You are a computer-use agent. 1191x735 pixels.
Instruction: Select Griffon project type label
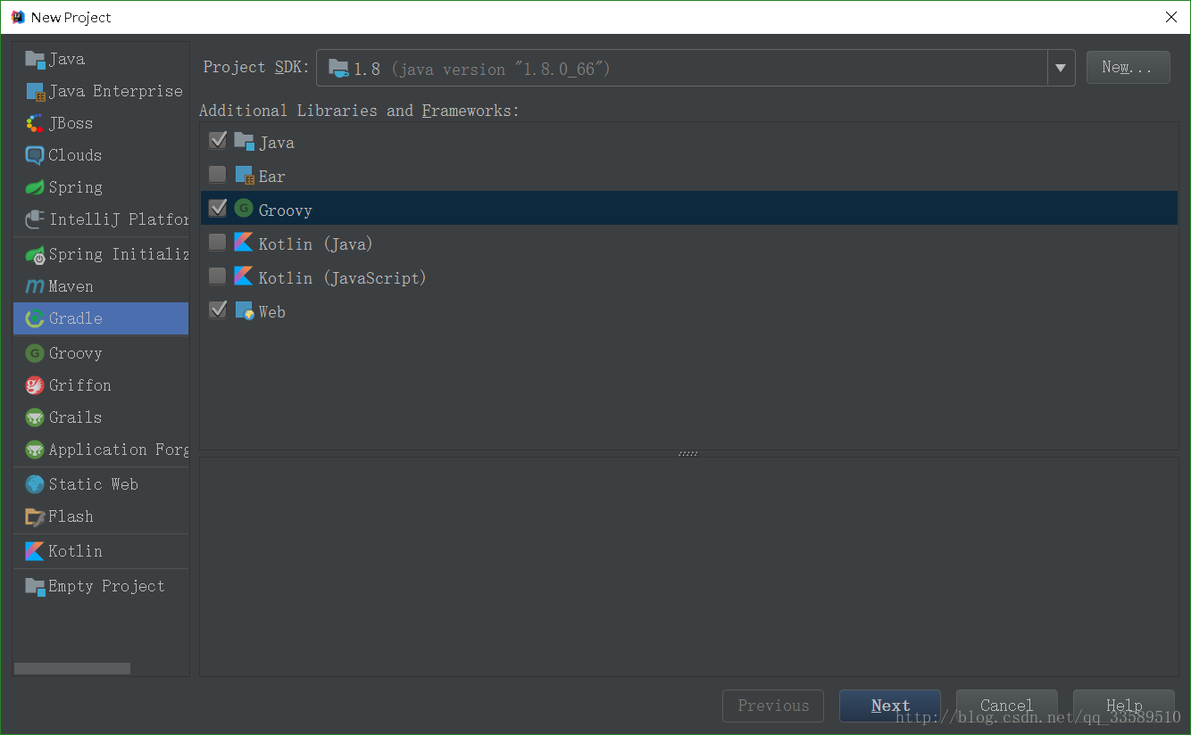(80, 386)
